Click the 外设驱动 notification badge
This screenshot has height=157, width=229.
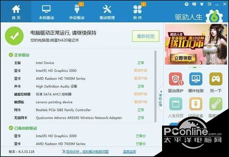click(81, 4)
